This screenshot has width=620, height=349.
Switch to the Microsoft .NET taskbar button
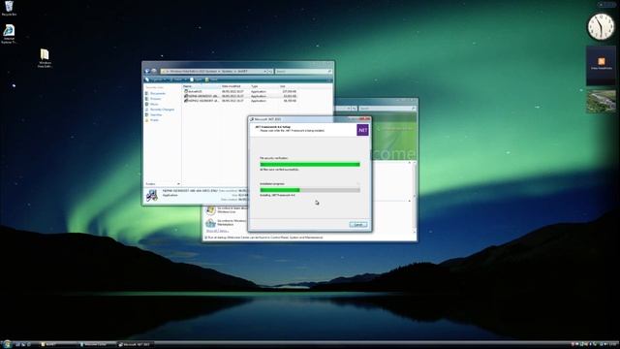click(x=137, y=345)
